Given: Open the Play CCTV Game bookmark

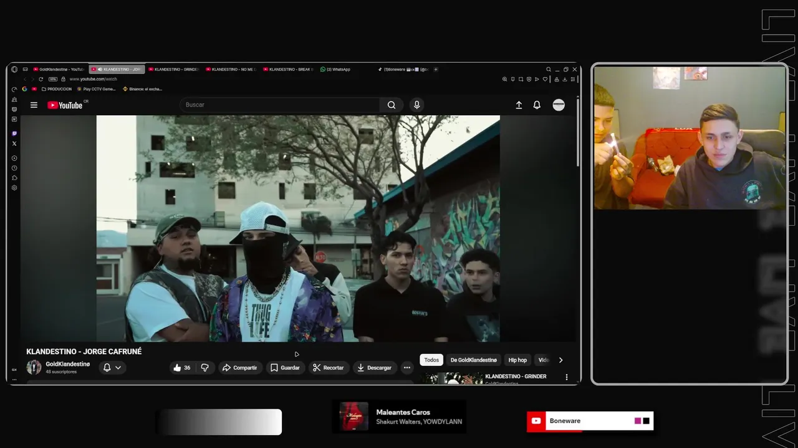Looking at the screenshot, I should [96, 89].
